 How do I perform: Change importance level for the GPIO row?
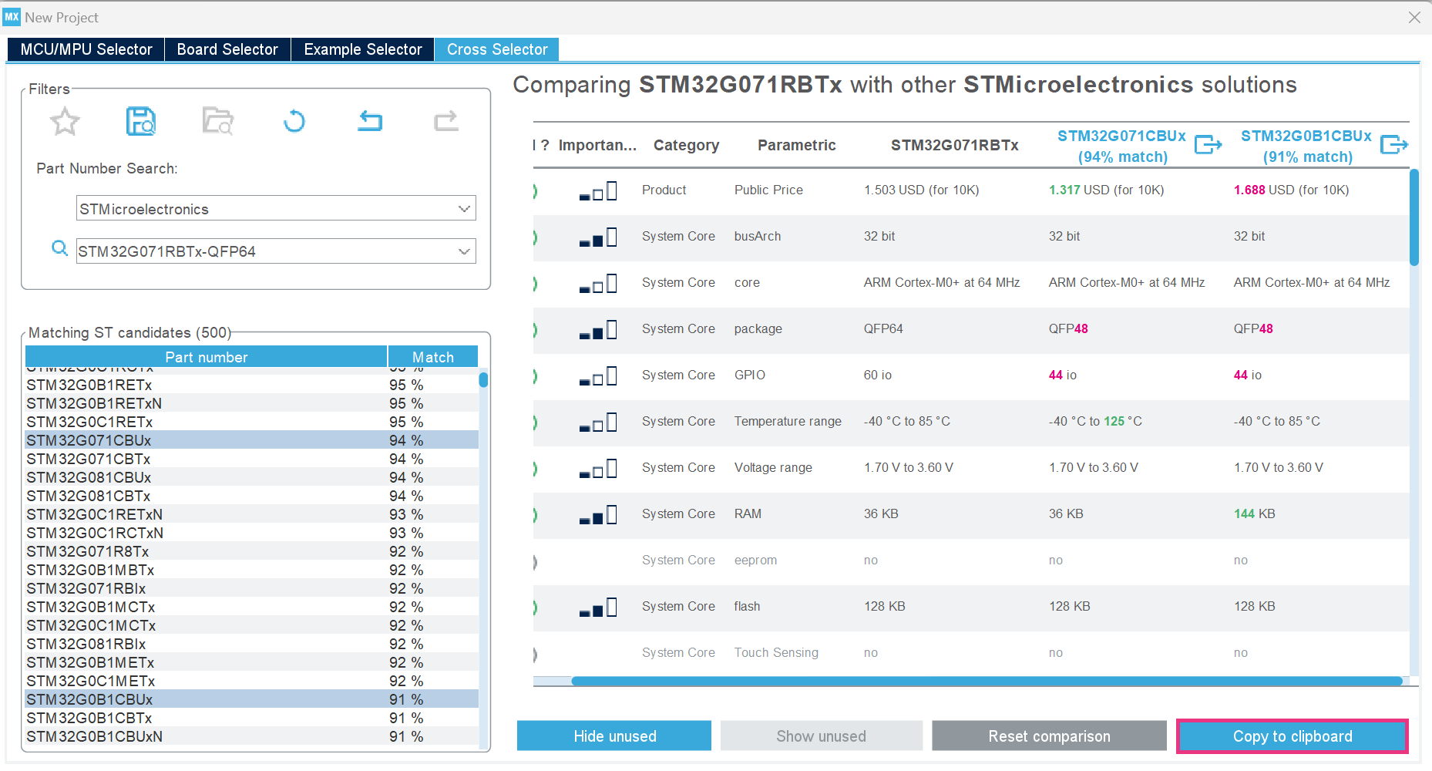598,376
